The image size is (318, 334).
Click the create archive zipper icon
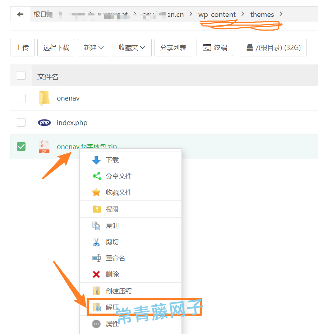pyautogui.click(x=97, y=291)
